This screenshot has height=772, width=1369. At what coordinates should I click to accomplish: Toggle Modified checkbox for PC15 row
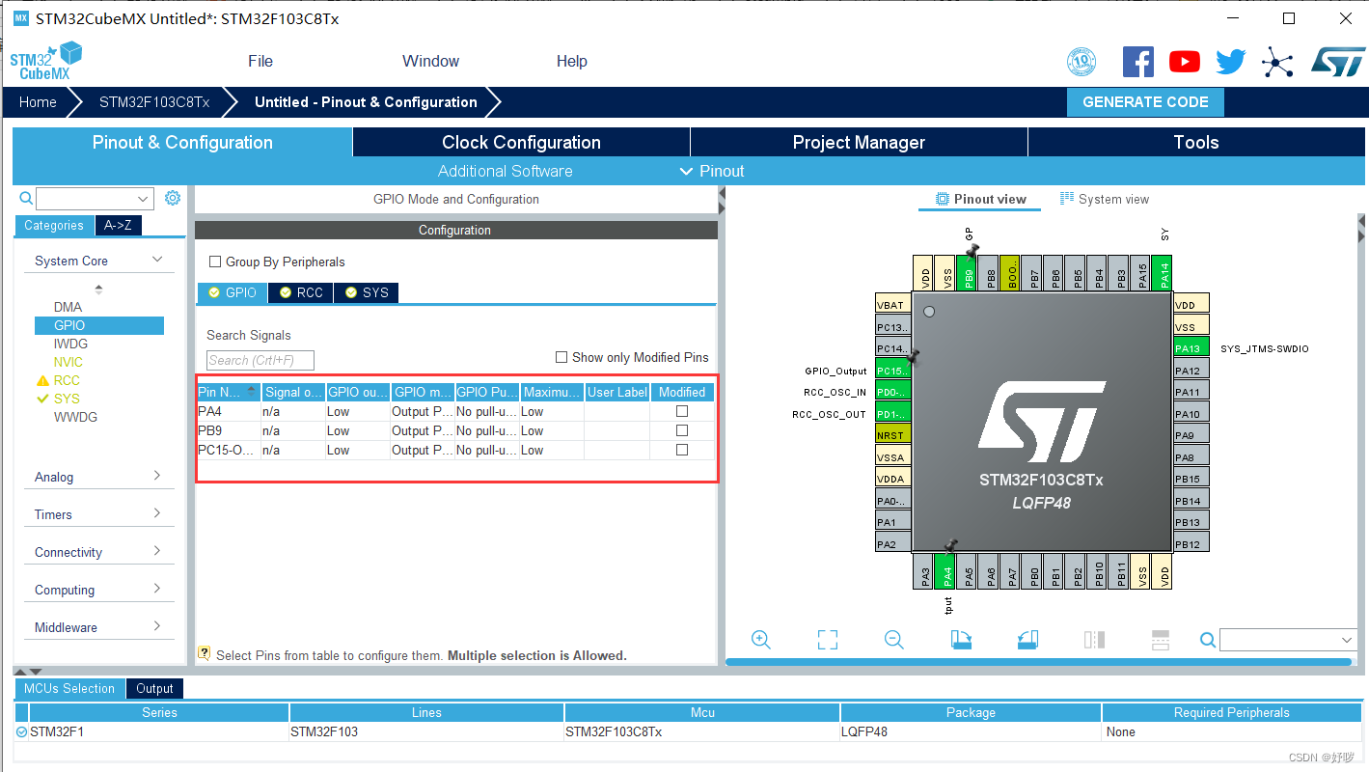coord(682,450)
